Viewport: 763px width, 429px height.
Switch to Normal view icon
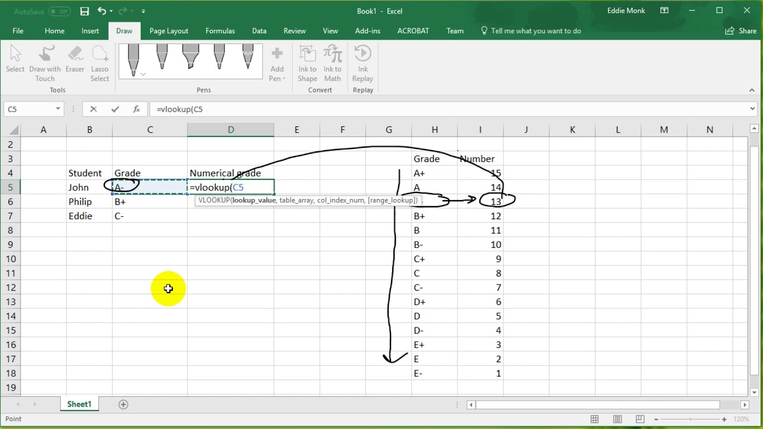coord(594,419)
